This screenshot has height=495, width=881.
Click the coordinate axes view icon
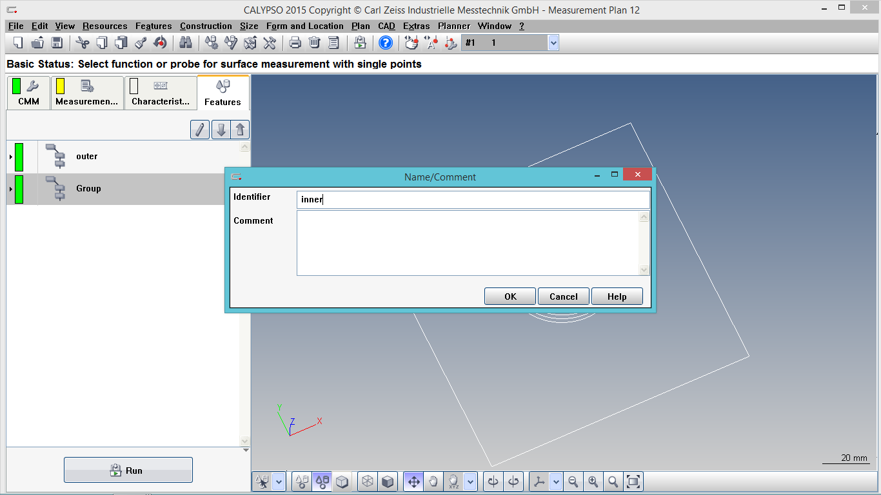[539, 481]
